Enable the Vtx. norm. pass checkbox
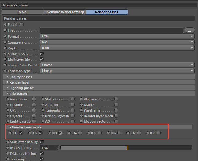 click(x=116, y=99)
